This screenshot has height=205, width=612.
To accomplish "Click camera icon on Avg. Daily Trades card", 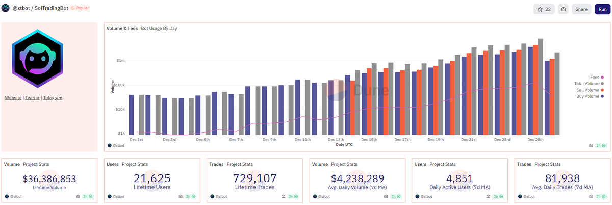I will click(591, 196).
